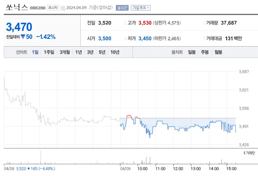This screenshot has width=258, height=176.
Task: Select the 3년 period tab
Action: 90,52
